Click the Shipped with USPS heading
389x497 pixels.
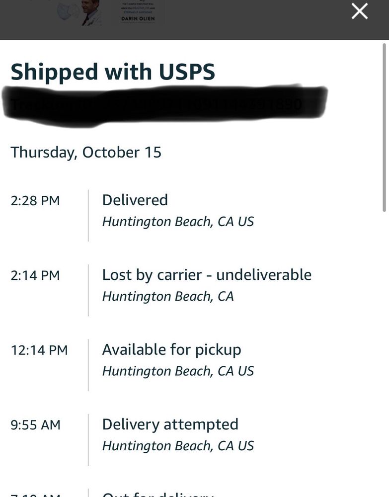pyautogui.click(x=113, y=71)
